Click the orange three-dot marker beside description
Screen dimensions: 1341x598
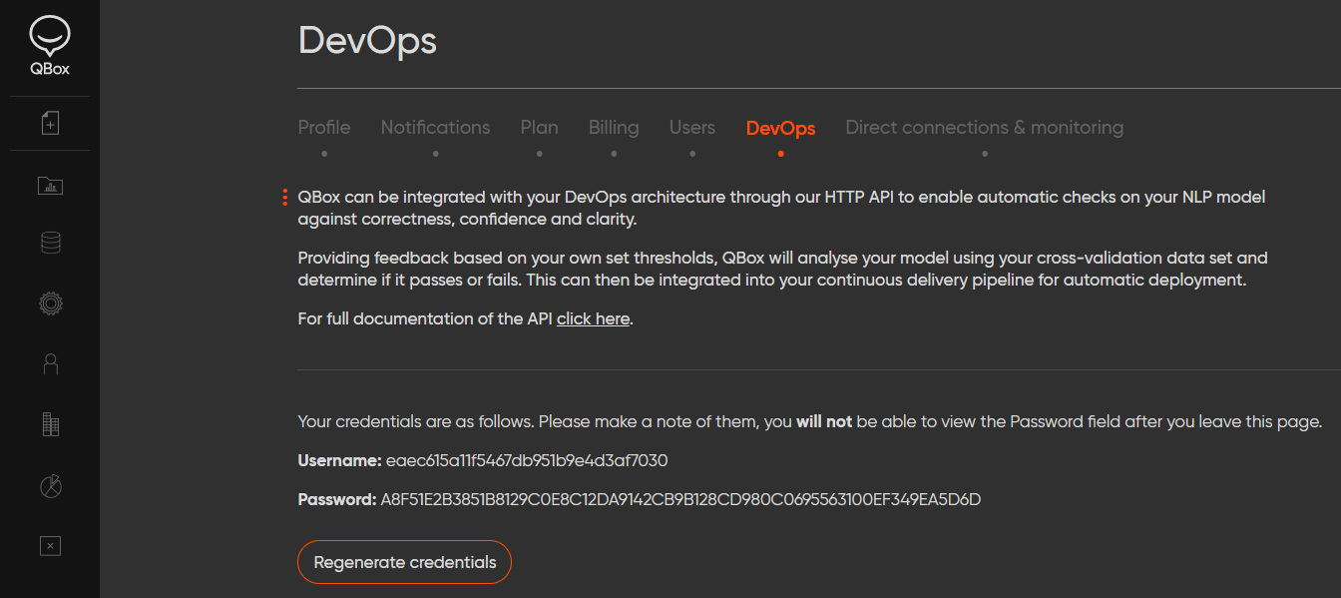coord(285,198)
